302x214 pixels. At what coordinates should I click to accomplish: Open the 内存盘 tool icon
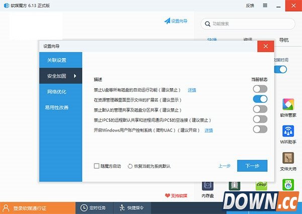tap(207, 186)
